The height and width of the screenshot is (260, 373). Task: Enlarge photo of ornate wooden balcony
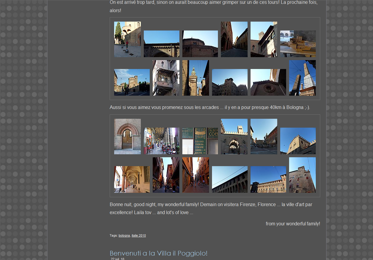166,78
